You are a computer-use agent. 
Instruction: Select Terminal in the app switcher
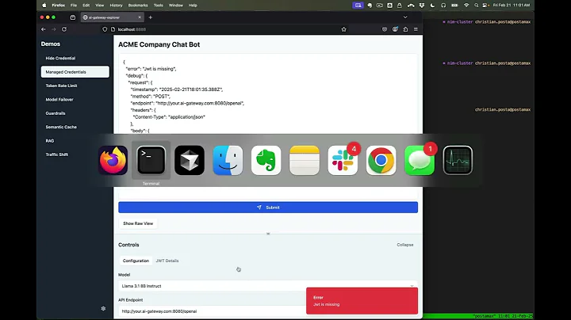point(151,160)
